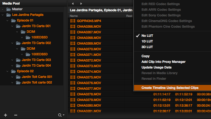Click the plus icon to add a bin

tap(5, 115)
